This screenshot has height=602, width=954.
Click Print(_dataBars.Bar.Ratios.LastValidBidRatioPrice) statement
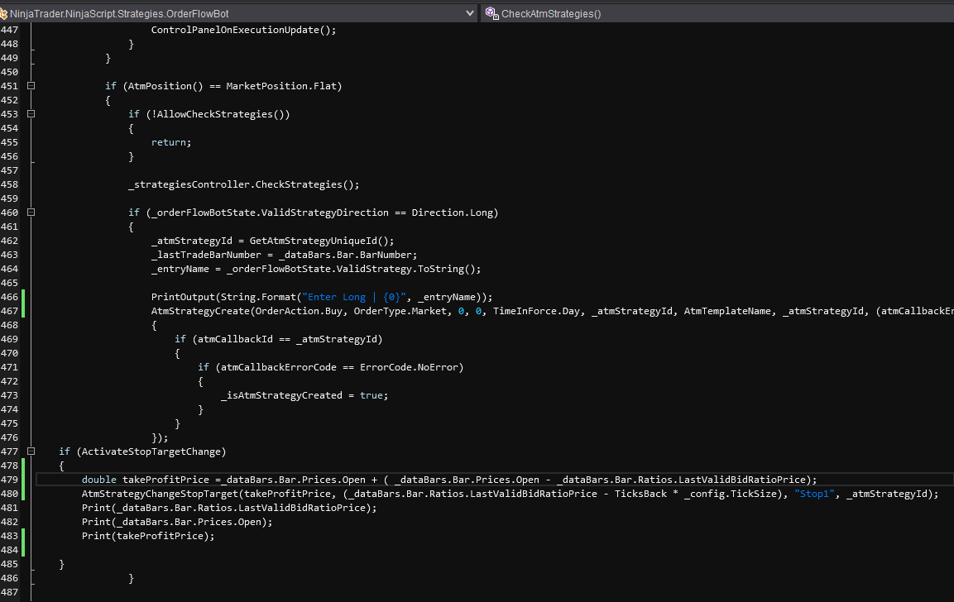[229, 507]
